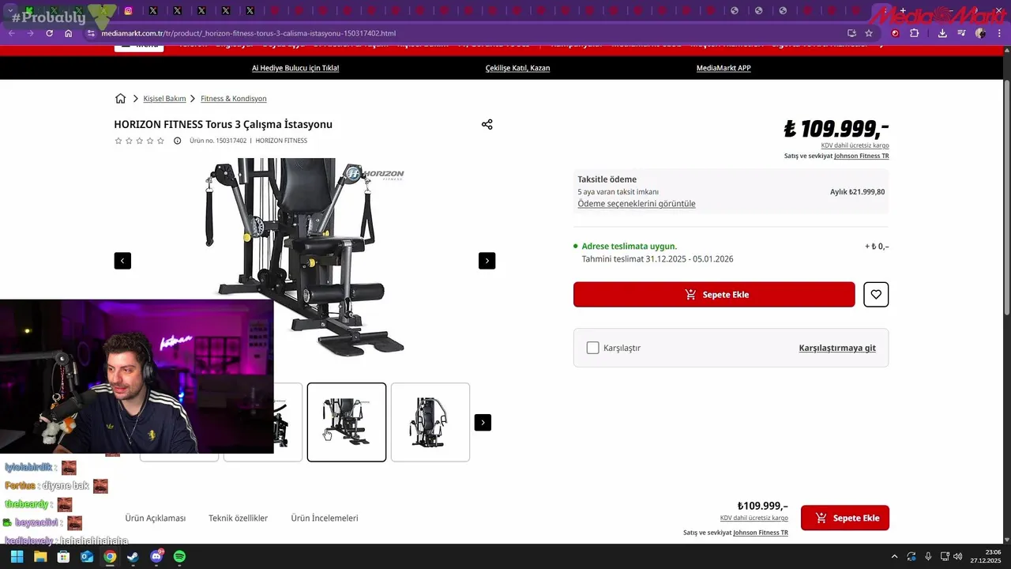This screenshot has height=569, width=1011.
Task: Add product to wishlist with heart icon
Action: tap(876, 295)
